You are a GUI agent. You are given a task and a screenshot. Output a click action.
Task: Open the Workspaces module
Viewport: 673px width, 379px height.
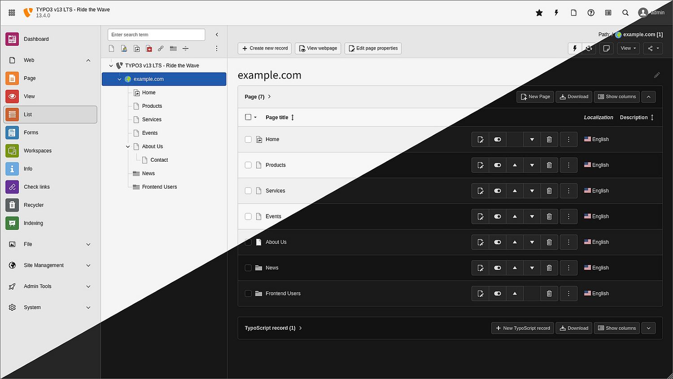pyautogui.click(x=37, y=150)
